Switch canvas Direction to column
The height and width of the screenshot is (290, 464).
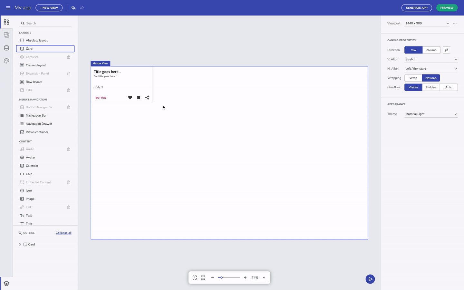click(431, 50)
